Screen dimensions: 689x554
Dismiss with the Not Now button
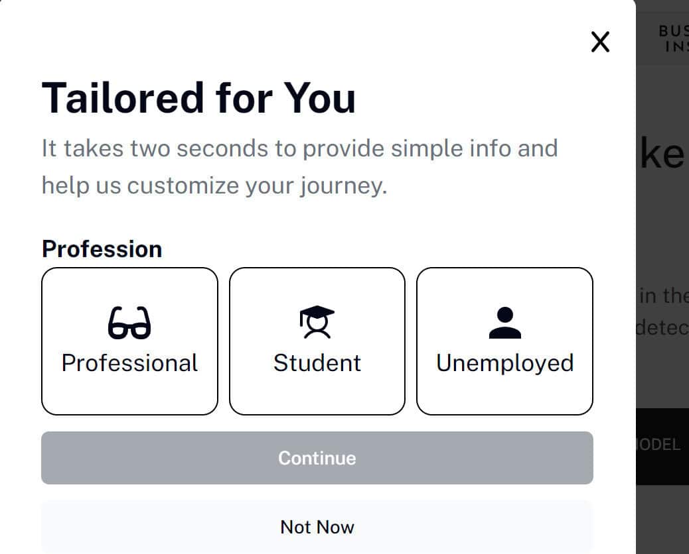(317, 527)
